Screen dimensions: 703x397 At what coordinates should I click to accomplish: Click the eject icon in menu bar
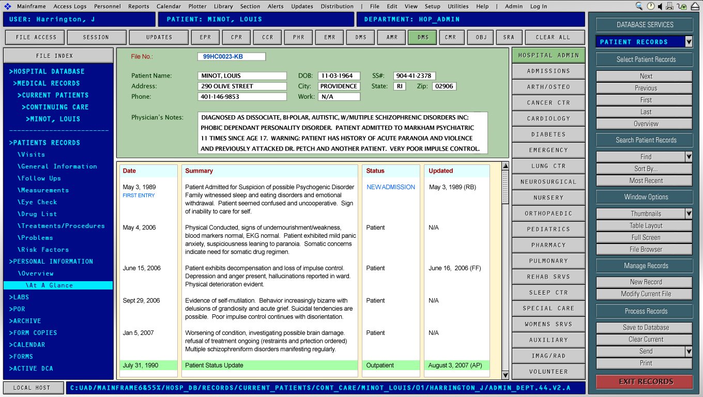point(695,6)
